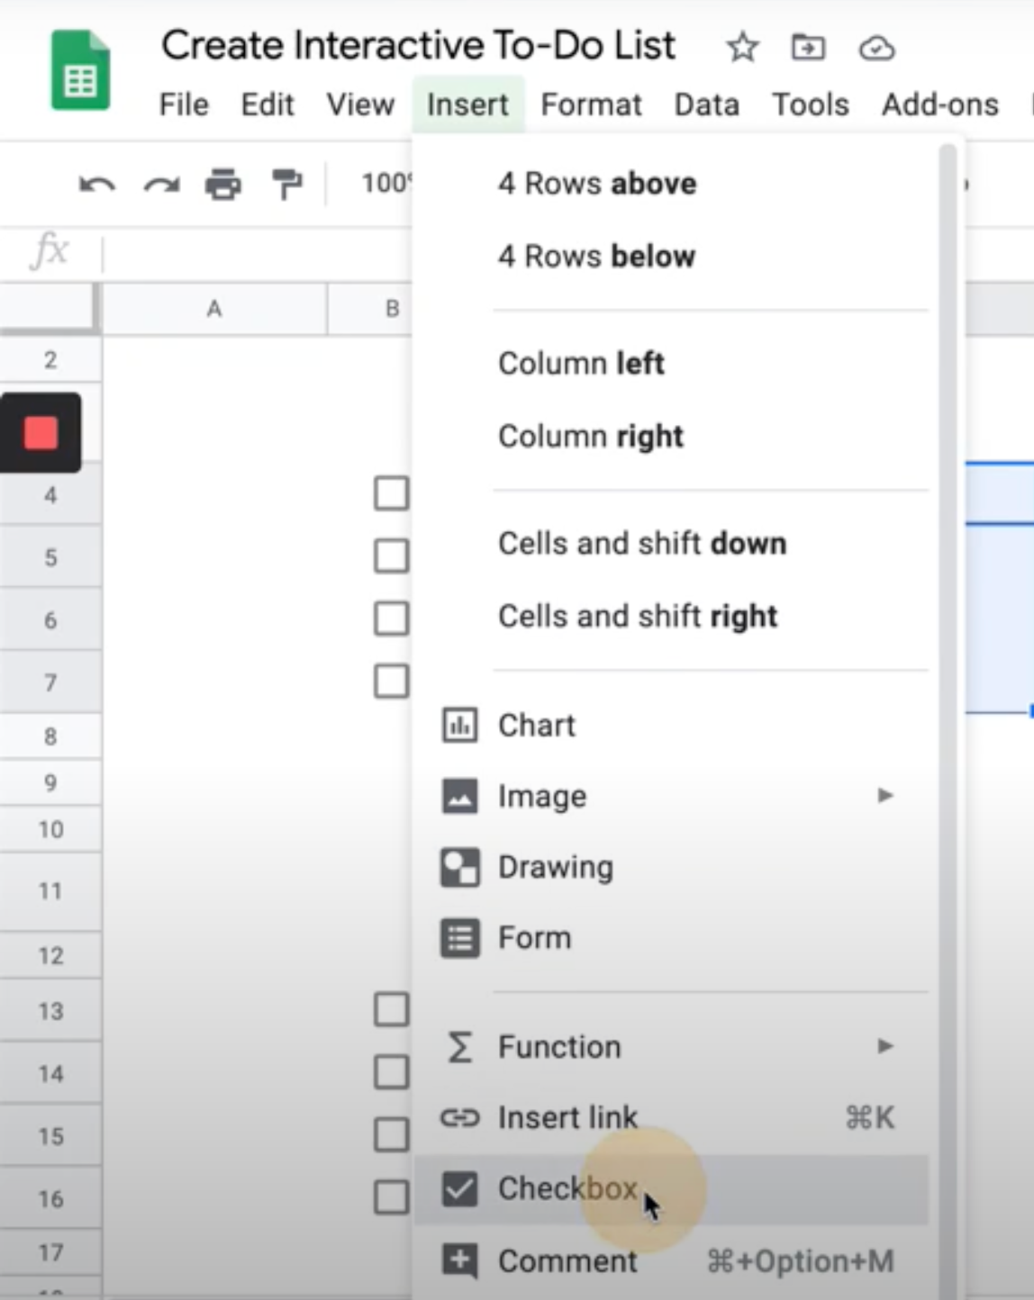The height and width of the screenshot is (1300, 1034).
Task: Insert Column left
Action: (671, 364)
